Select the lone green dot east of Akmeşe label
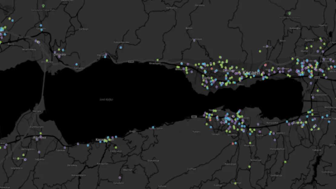This screenshot has height=189, width=336. click(x=260, y=51)
